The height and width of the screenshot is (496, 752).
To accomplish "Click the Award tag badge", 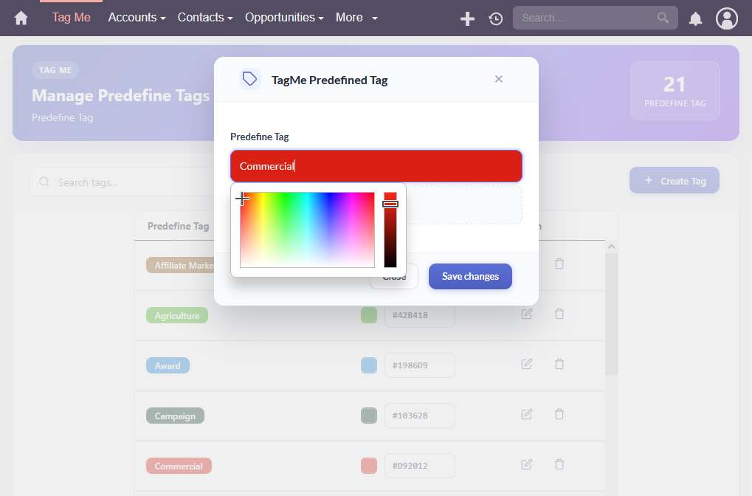I will pyautogui.click(x=168, y=365).
